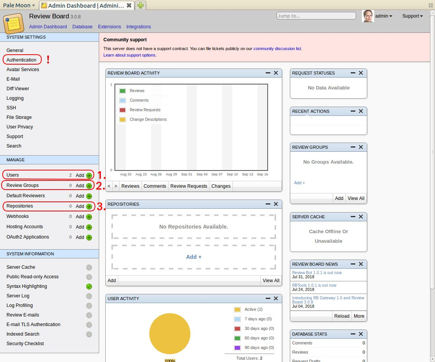Click the Server Log status indicator
This screenshot has width=435, height=362.
89,296
